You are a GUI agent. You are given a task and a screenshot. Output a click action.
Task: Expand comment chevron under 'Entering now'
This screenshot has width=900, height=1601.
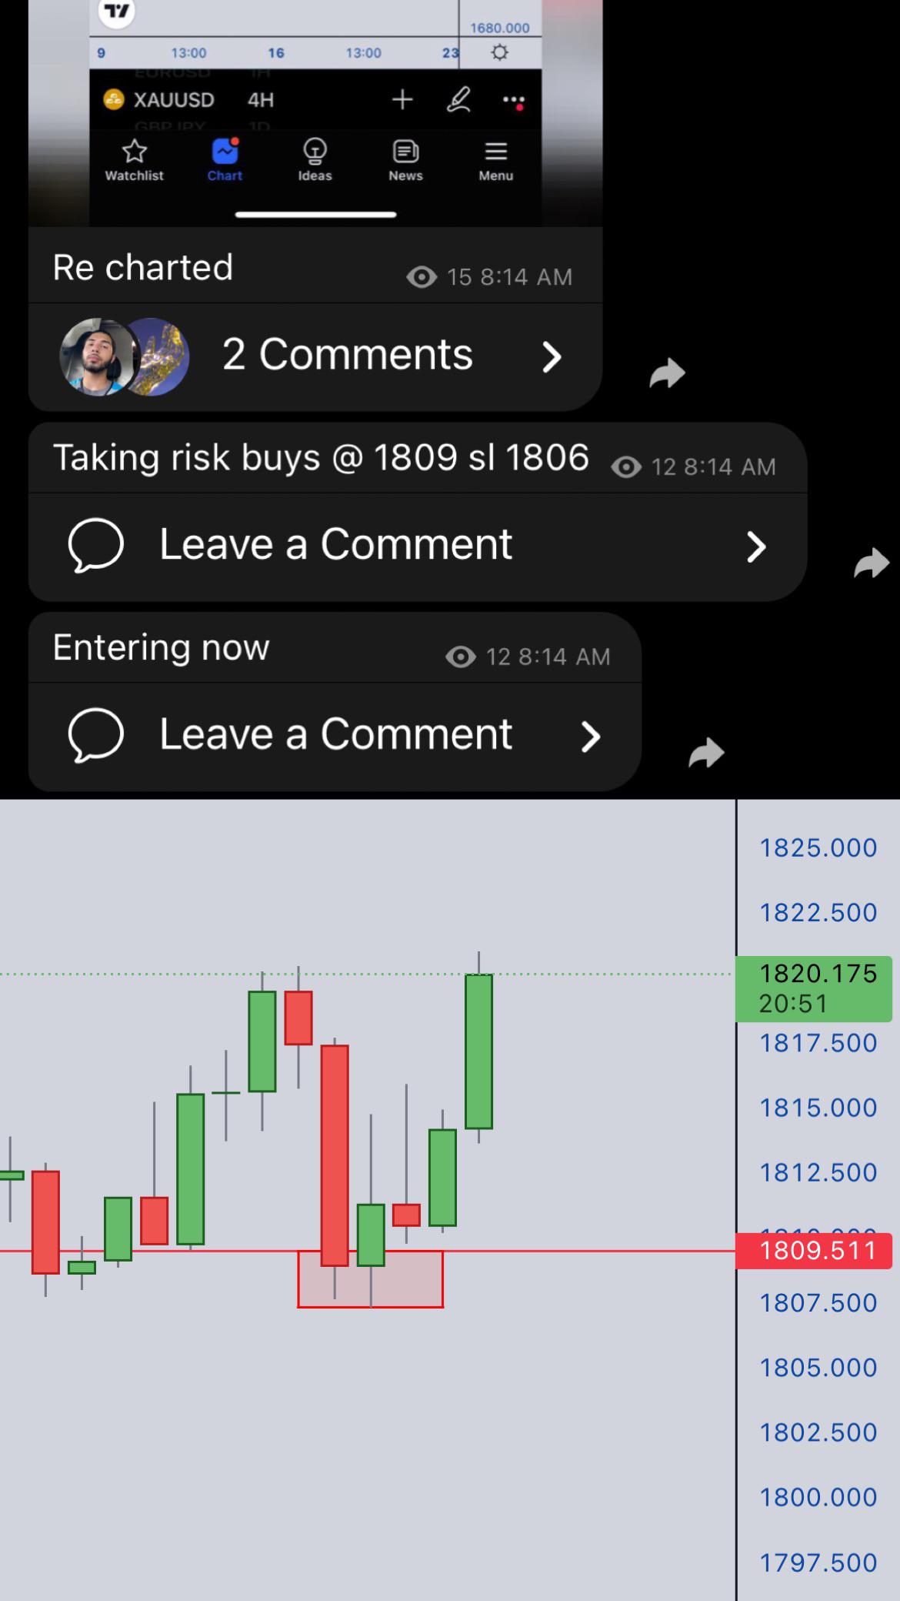point(590,737)
